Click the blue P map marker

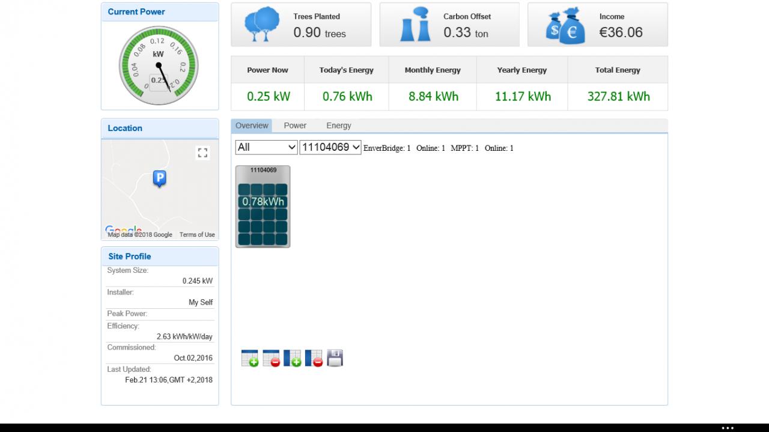(159, 178)
